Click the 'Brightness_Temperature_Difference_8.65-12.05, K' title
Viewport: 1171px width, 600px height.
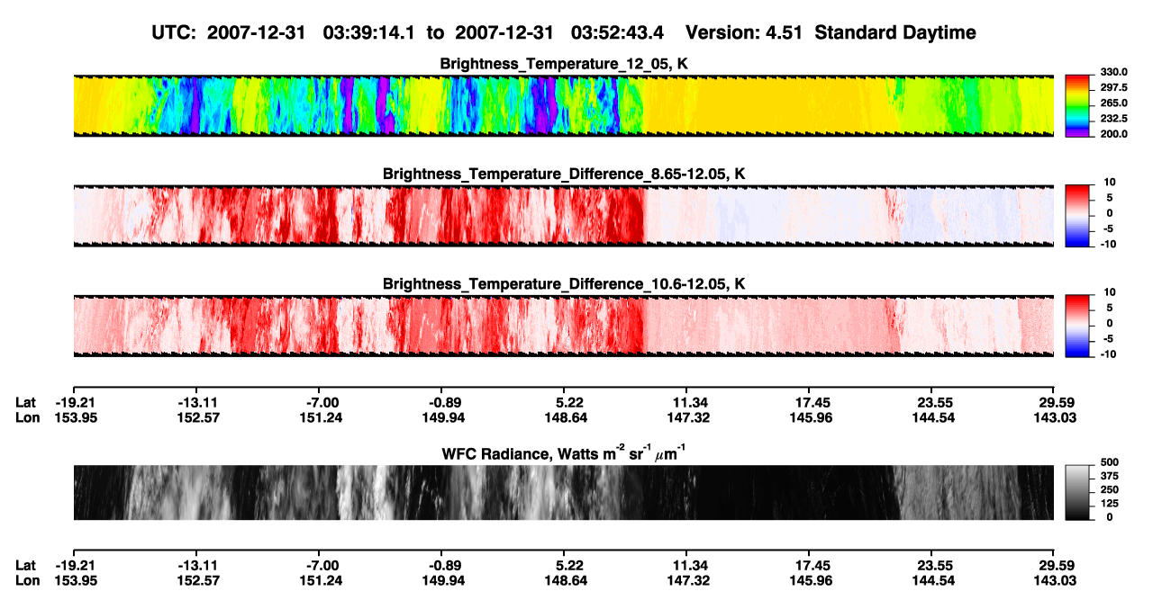click(x=564, y=174)
